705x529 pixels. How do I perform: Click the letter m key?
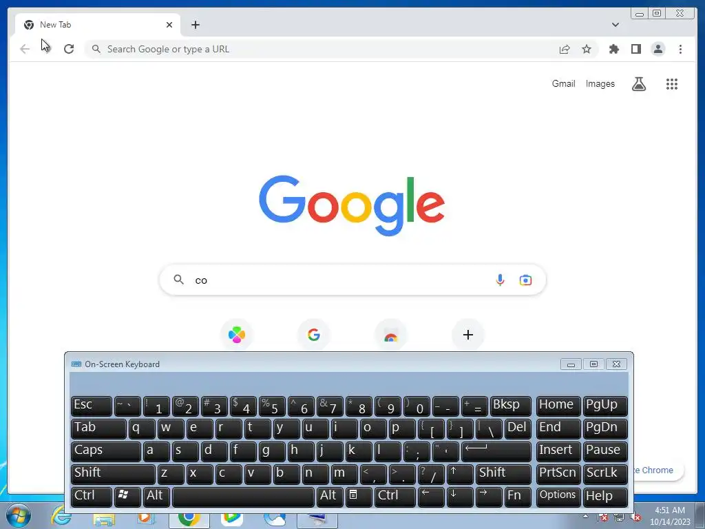pyautogui.click(x=344, y=474)
